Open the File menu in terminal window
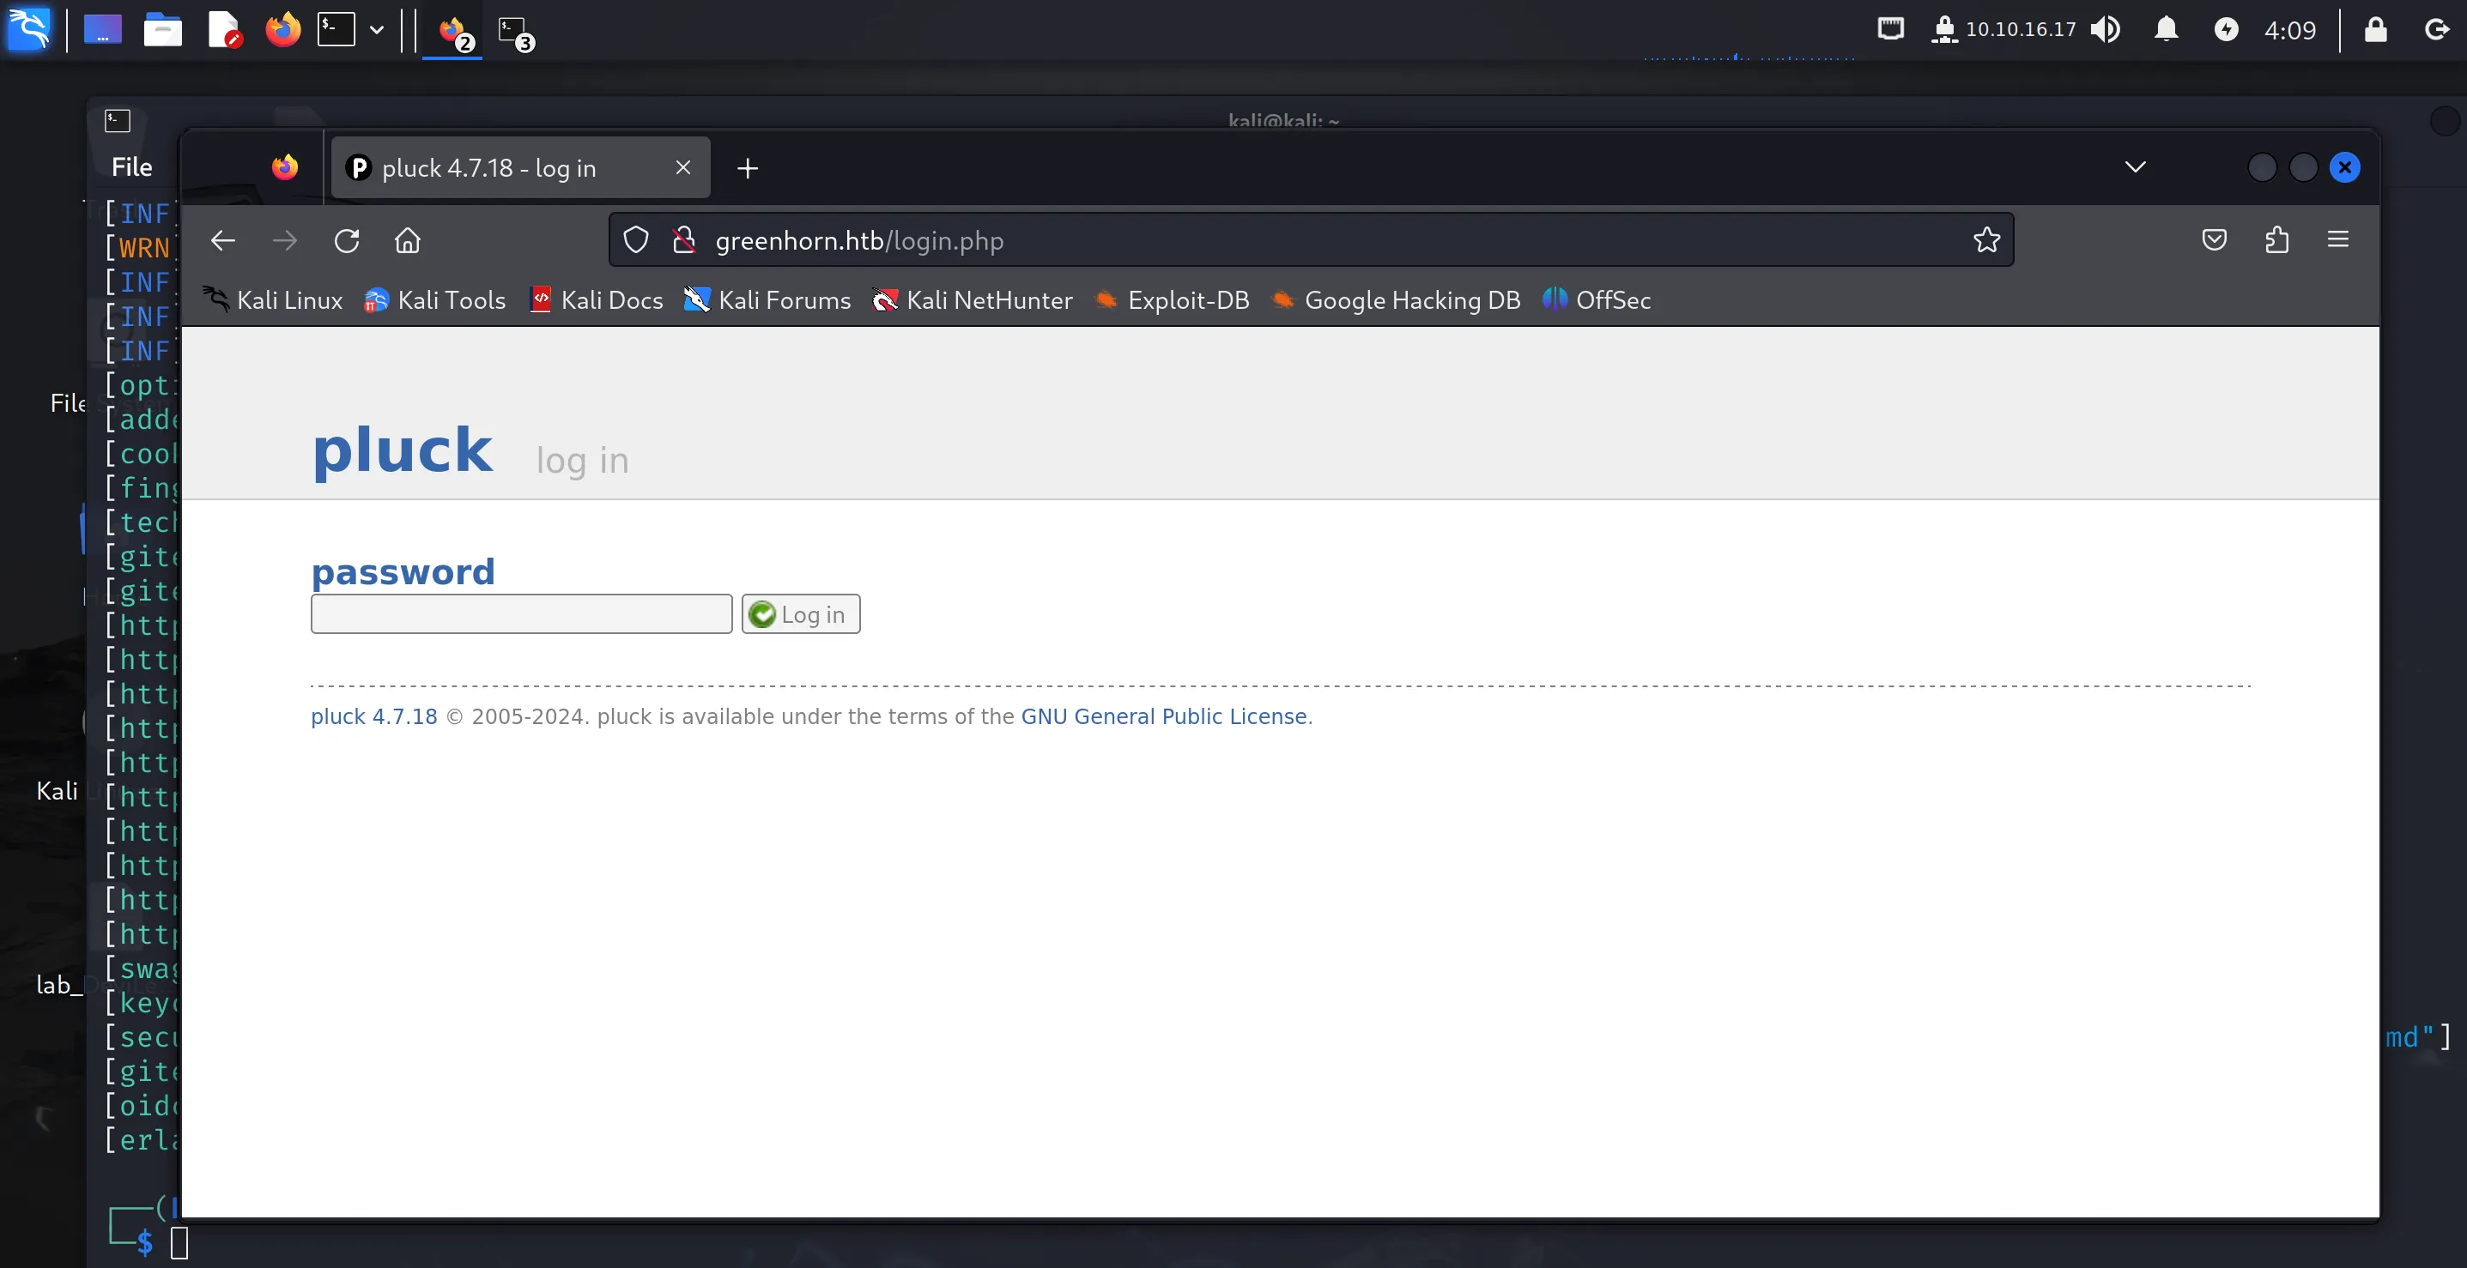 tap(132, 167)
